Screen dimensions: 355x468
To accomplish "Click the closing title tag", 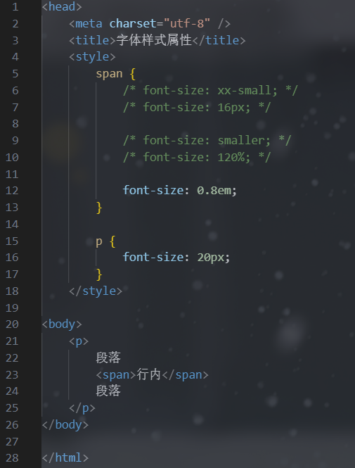I will pos(219,40).
